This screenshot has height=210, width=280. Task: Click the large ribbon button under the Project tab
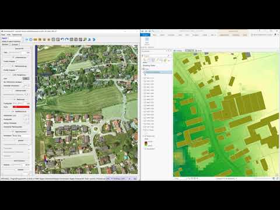click(147, 41)
